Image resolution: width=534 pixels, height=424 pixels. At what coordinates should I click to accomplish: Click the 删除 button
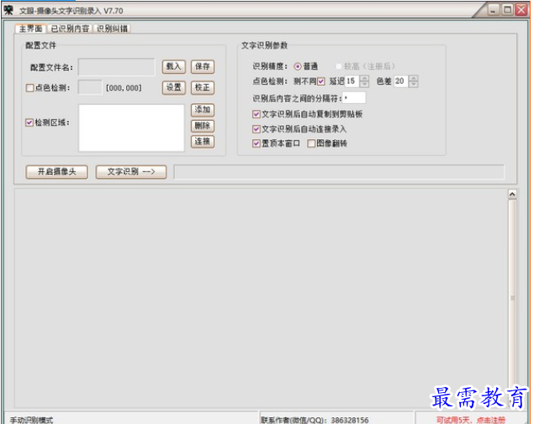(x=203, y=126)
